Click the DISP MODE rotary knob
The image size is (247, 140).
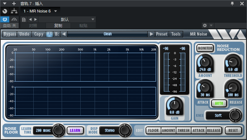click(x=125, y=130)
